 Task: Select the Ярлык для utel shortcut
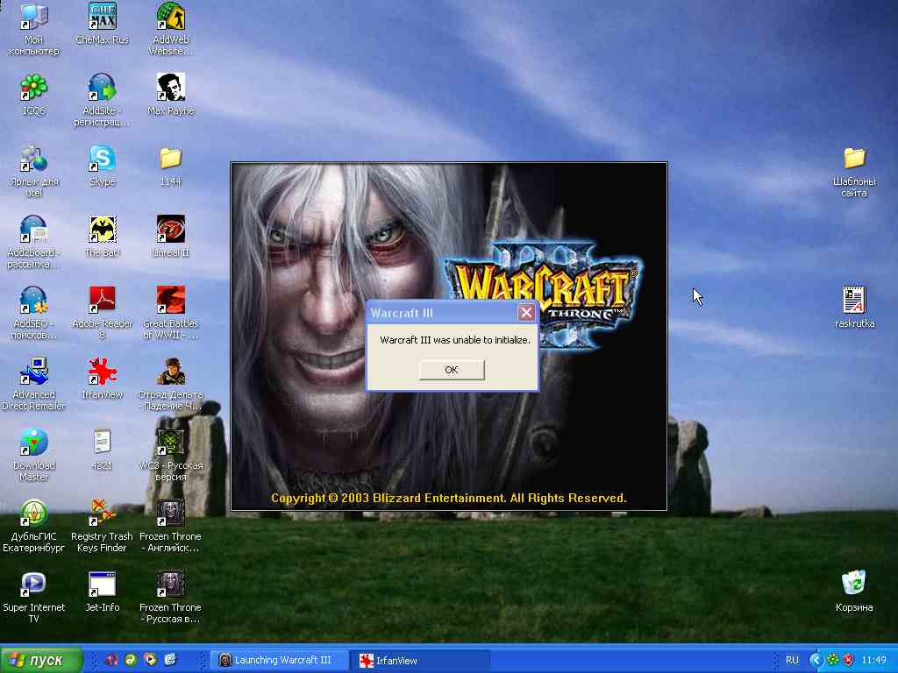click(x=33, y=171)
